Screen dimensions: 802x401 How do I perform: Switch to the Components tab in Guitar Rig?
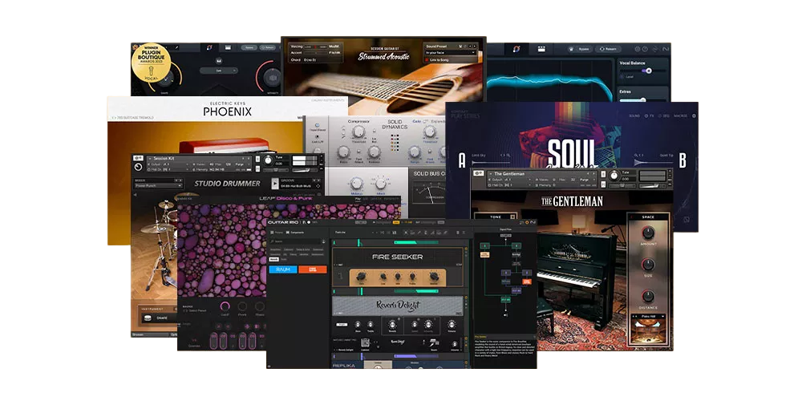[x=295, y=233]
